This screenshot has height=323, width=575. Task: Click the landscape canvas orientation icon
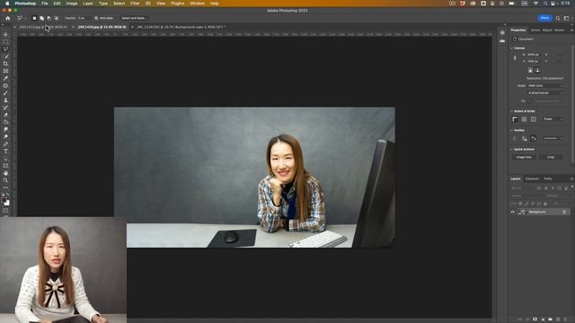[537, 70]
